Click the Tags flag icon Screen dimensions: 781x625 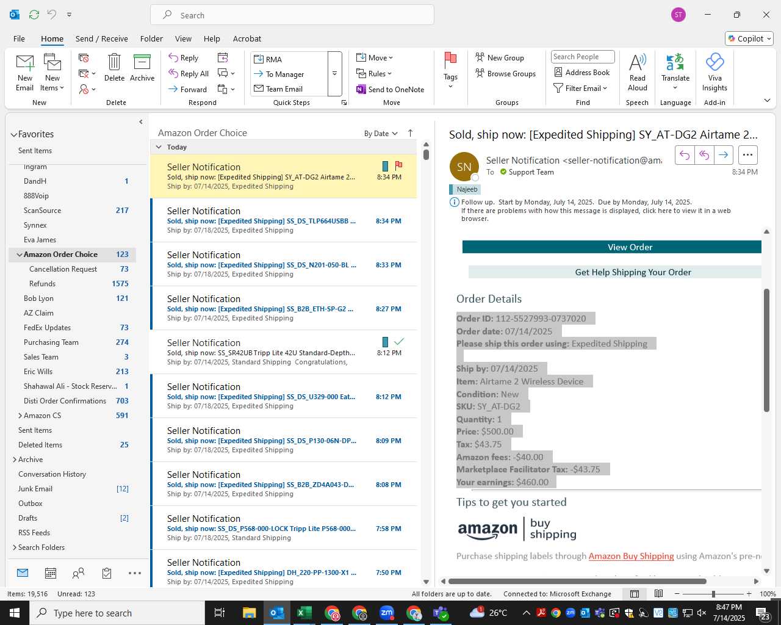coord(450,60)
